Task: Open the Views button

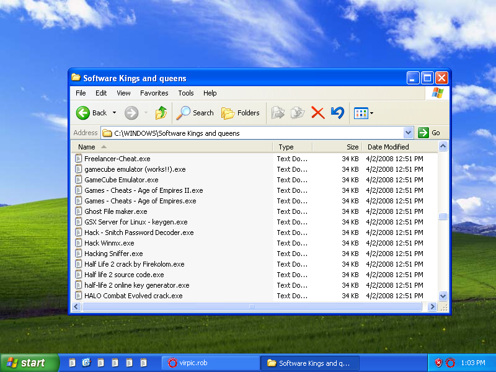Action: 361,113
